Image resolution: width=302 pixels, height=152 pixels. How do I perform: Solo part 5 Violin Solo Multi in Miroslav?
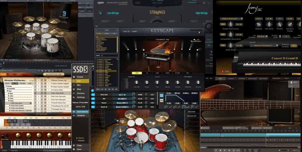pyautogui.click(x=42, y=93)
